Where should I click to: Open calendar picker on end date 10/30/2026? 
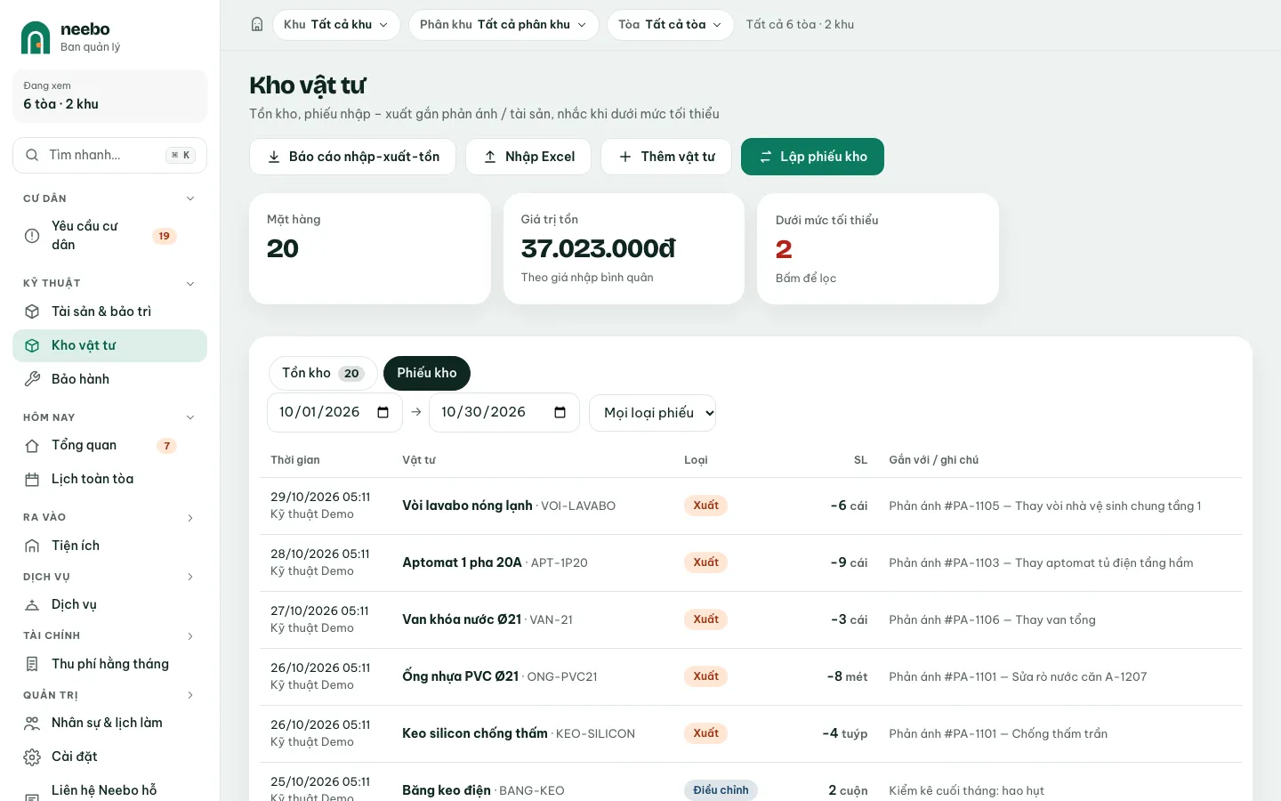[560, 412]
